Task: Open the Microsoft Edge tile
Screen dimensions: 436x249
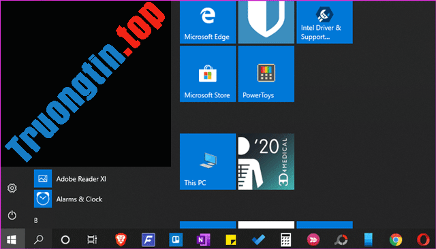Action: pyautogui.click(x=208, y=22)
